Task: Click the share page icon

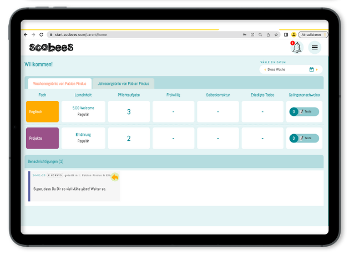Action: tap(268, 35)
